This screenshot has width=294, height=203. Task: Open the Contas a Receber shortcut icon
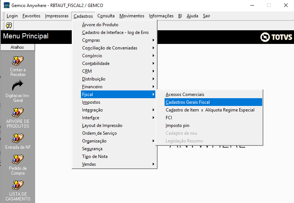18,61
